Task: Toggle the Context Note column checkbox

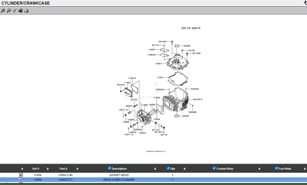Action: pos(214,168)
